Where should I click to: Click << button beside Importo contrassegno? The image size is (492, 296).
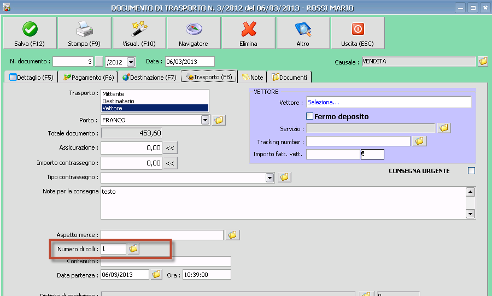(171, 163)
